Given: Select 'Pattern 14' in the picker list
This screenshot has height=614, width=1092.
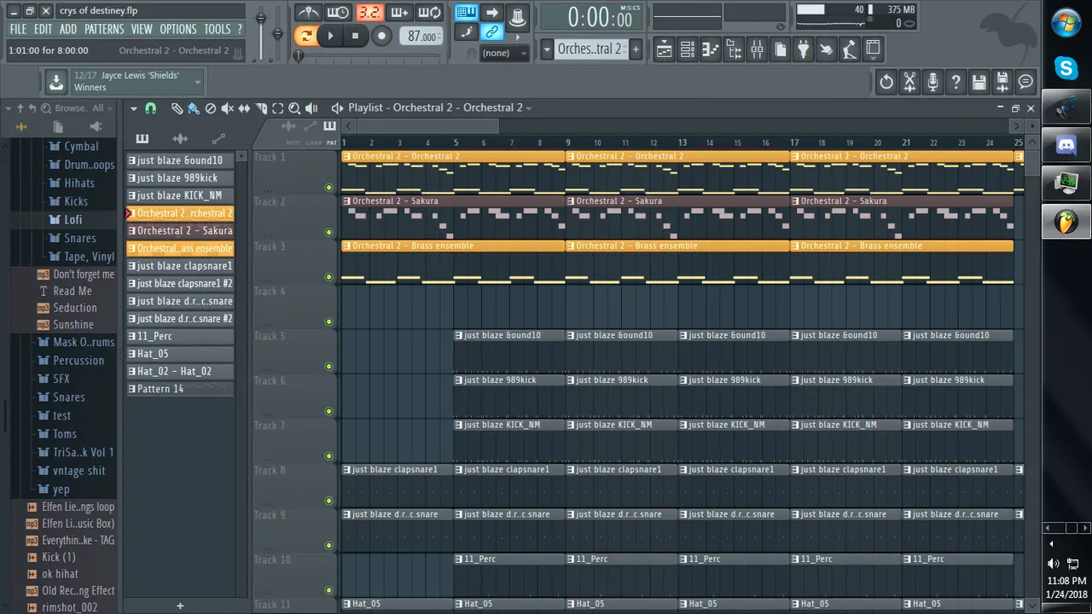Looking at the screenshot, I should (180, 389).
